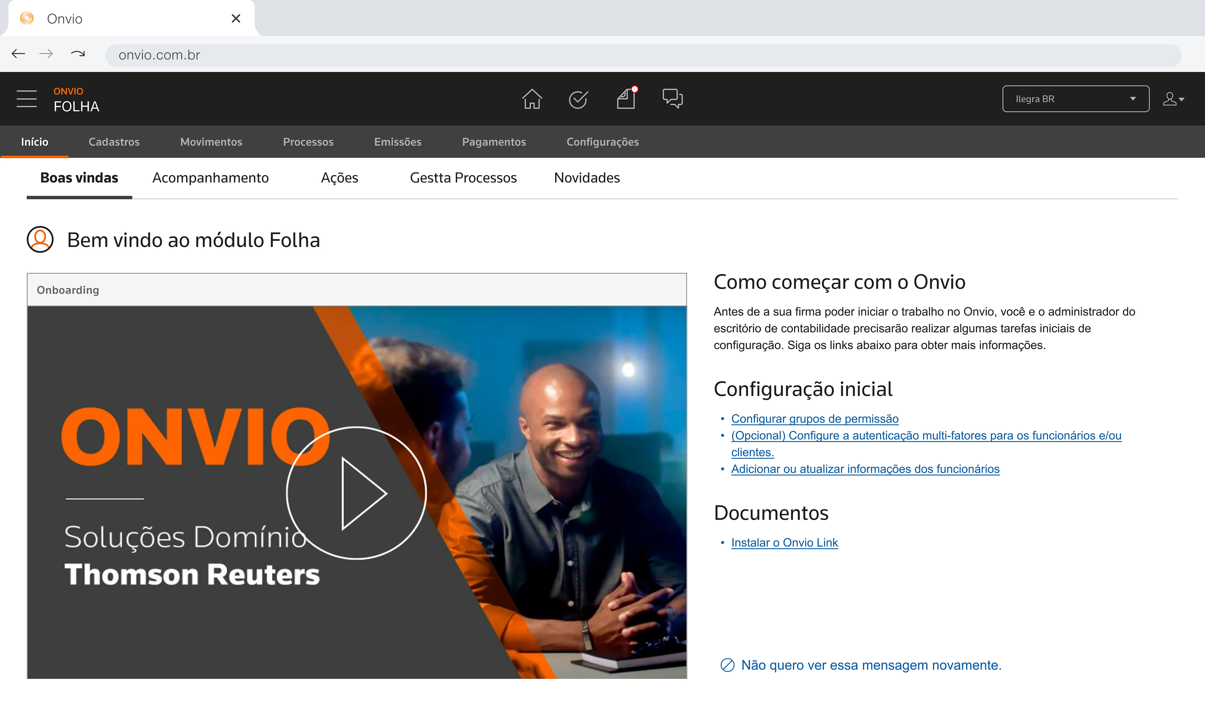The image size is (1205, 714).
Task: Click the user avatar icon beside welcome heading
Action: [40, 239]
